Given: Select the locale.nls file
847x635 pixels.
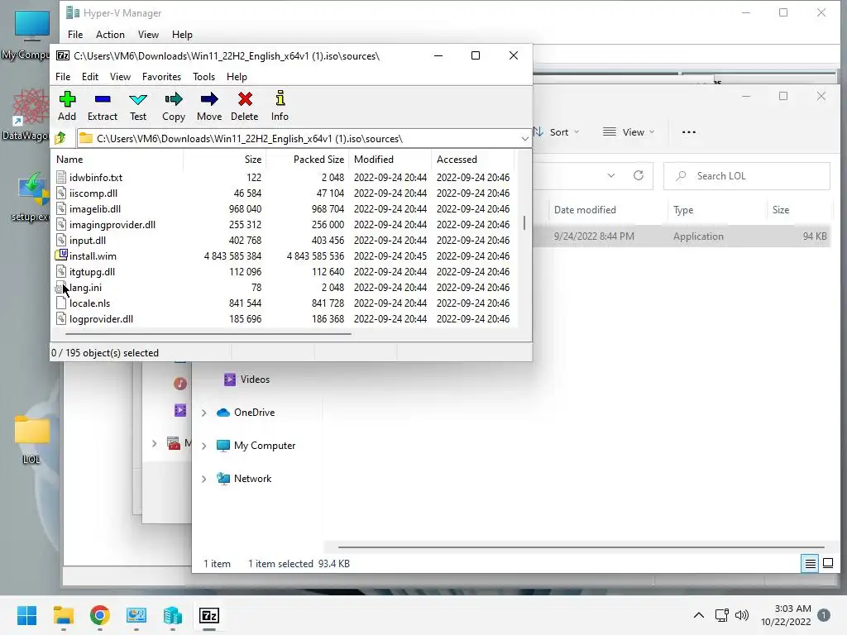Looking at the screenshot, I should tap(89, 303).
